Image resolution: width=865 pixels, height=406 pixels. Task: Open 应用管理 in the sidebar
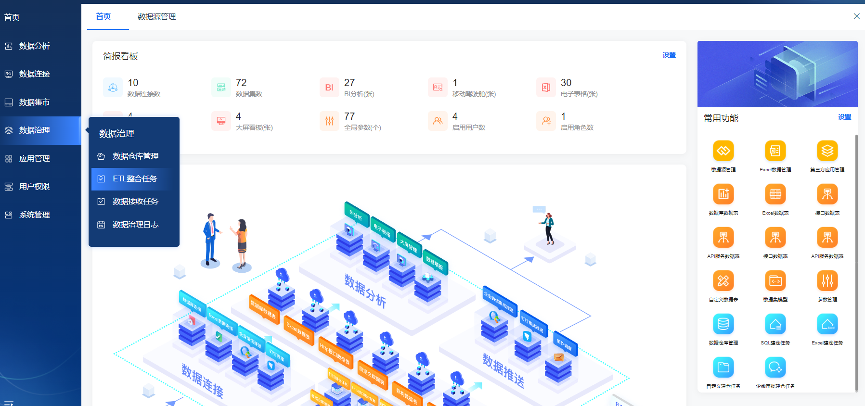[40, 159]
